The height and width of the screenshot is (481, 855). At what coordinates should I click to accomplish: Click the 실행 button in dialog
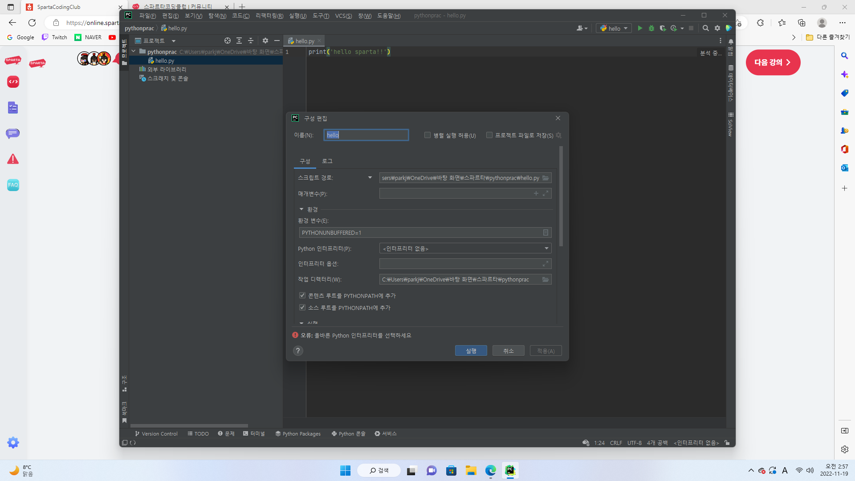point(471,351)
